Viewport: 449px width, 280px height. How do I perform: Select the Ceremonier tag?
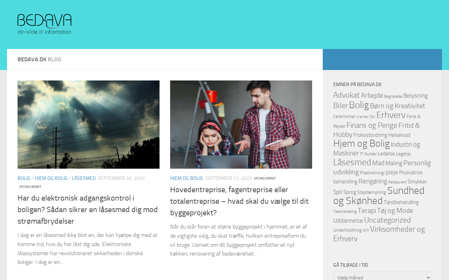[x=344, y=117]
